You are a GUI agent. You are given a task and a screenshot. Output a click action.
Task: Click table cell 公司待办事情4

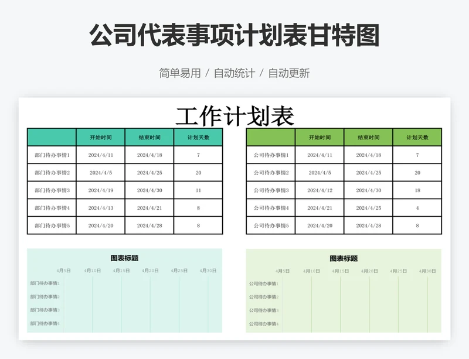click(271, 208)
